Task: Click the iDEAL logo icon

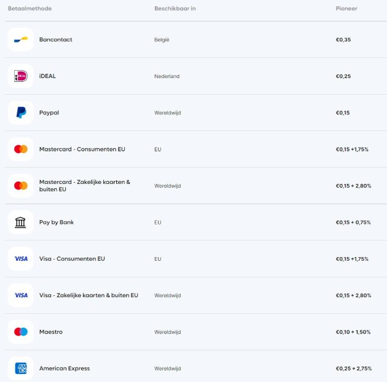Action: pyautogui.click(x=20, y=76)
